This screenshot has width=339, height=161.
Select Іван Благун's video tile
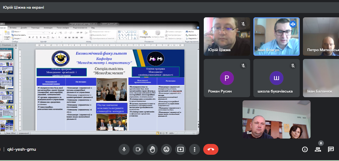276,37
